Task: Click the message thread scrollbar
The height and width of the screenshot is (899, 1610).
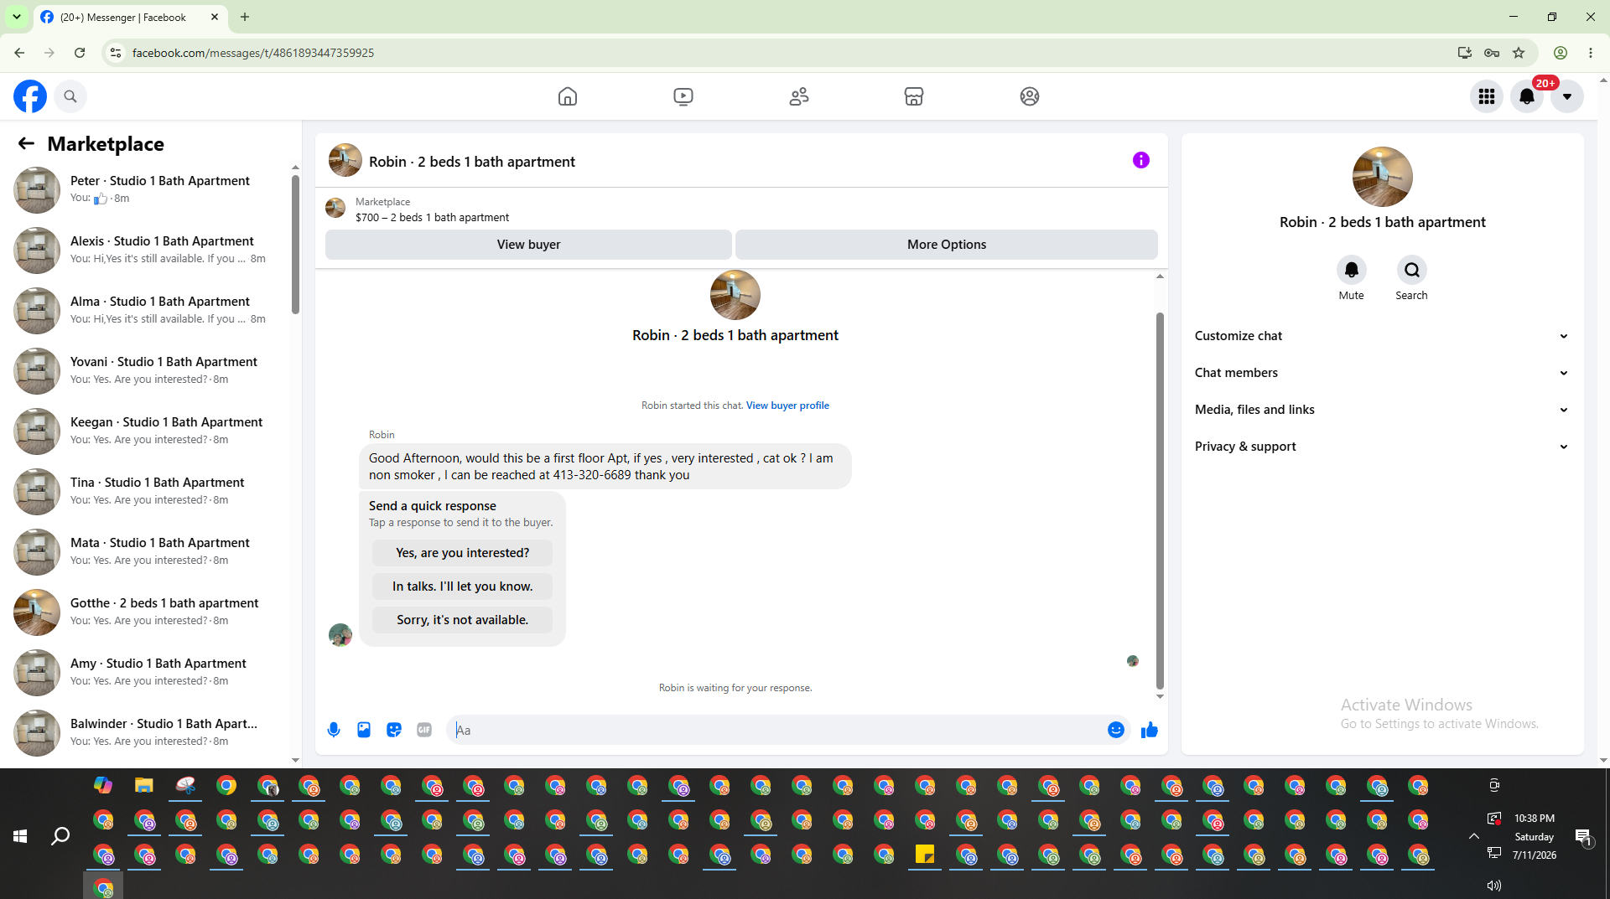Action: pos(1160,500)
